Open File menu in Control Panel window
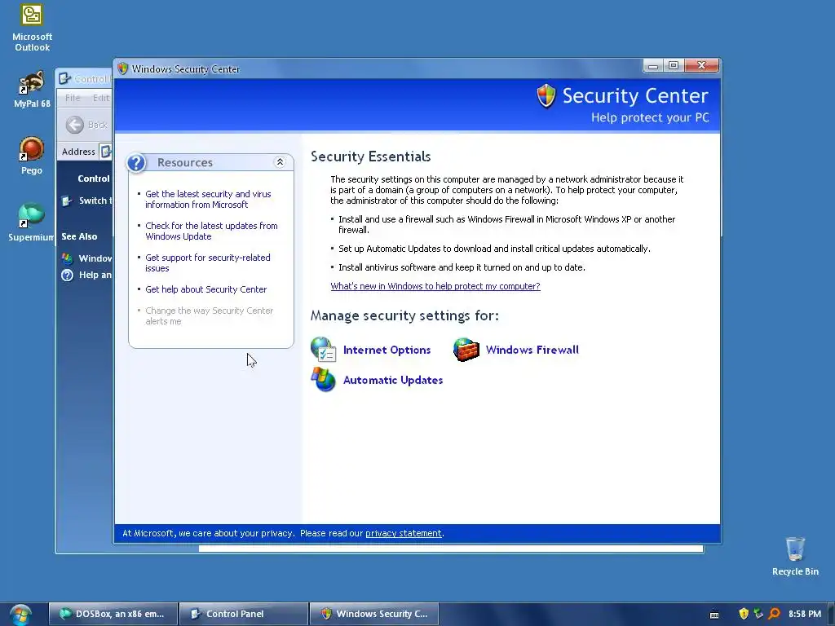Viewport: 835px width, 626px height. click(73, 98)
